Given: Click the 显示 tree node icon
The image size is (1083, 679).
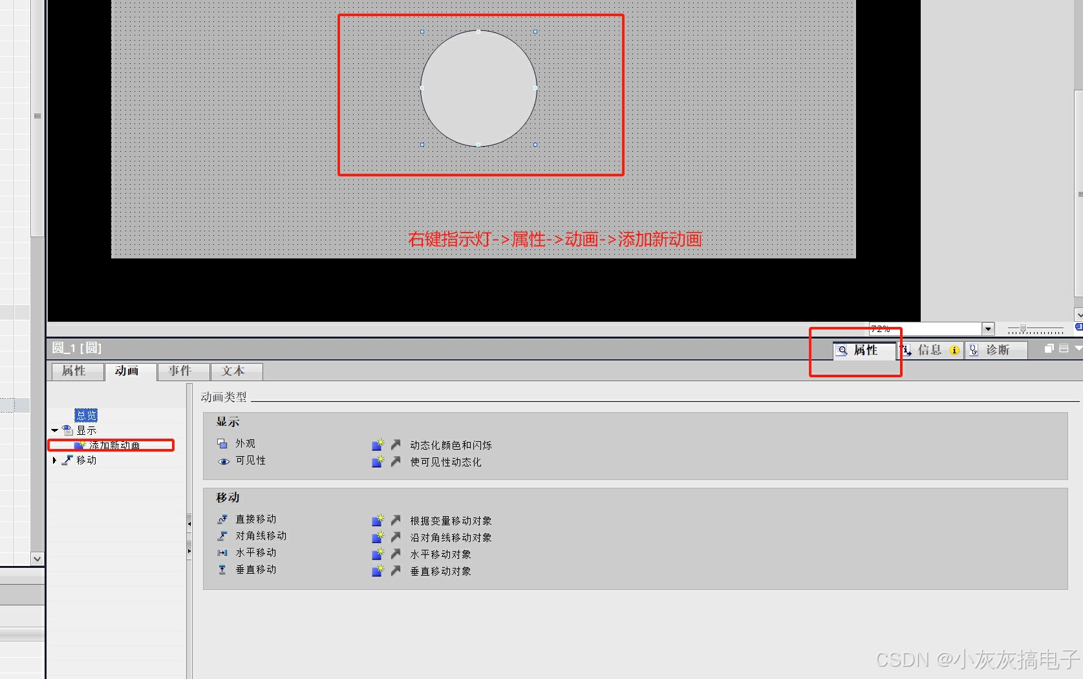Looking at the screenshot, I should (67, 430).
